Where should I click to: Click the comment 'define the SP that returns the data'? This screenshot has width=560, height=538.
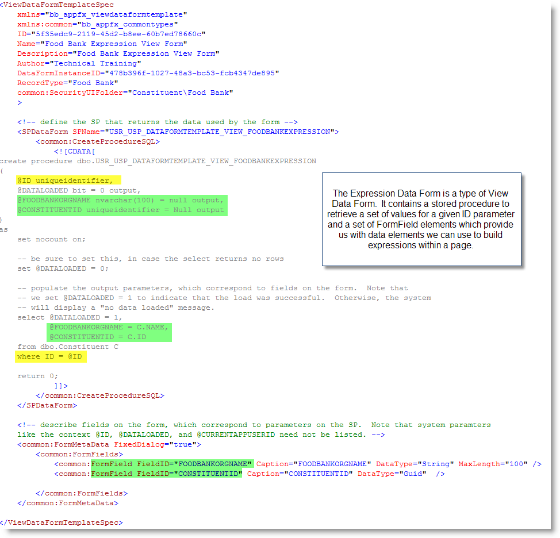tap(158, 122)
